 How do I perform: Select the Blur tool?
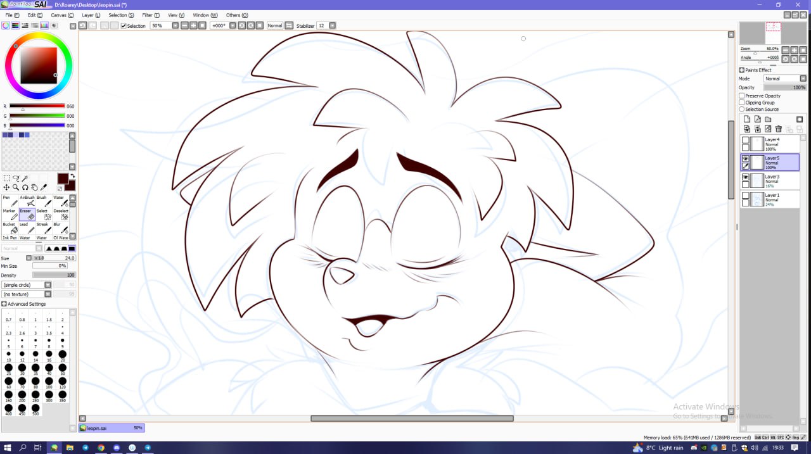tap(61, 228)
